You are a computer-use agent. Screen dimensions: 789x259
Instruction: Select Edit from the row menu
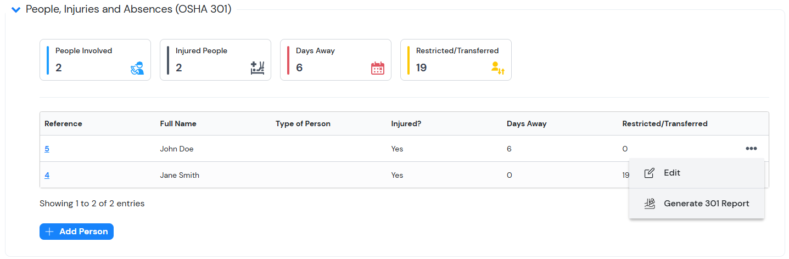[672, 173]
